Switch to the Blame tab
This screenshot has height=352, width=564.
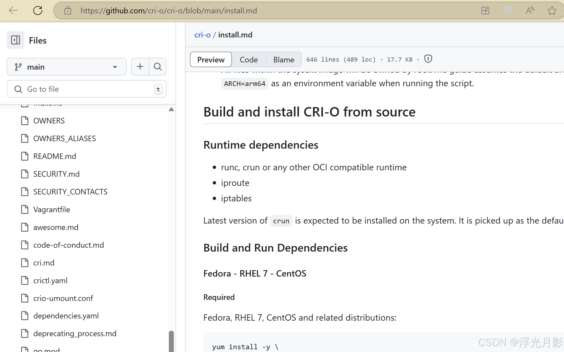[284, 59]
